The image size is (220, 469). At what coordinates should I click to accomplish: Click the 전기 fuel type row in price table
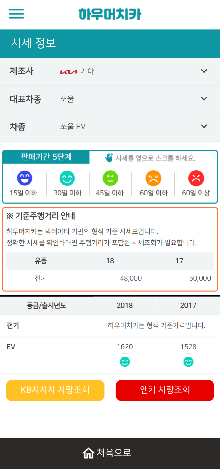(13, 326)
